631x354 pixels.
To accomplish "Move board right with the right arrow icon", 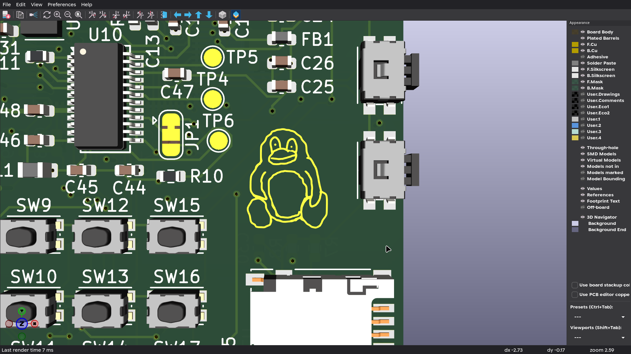I will point(188,15).
